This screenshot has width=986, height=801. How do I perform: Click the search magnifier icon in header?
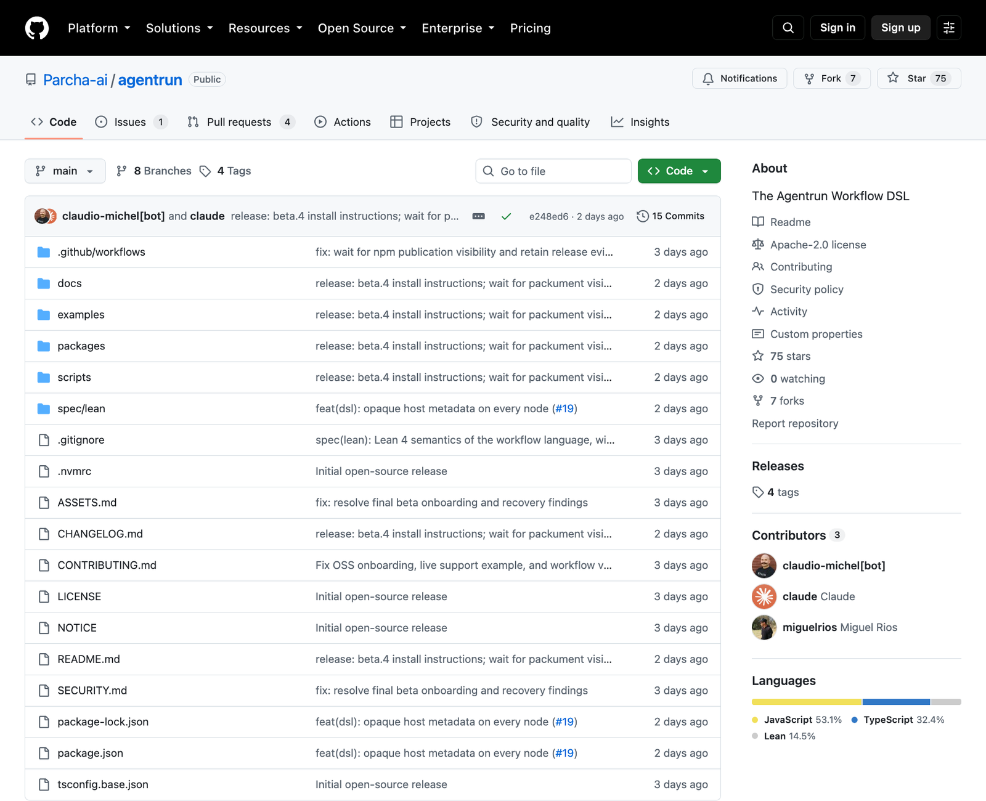pyautogui.click(x=788, y=28)
